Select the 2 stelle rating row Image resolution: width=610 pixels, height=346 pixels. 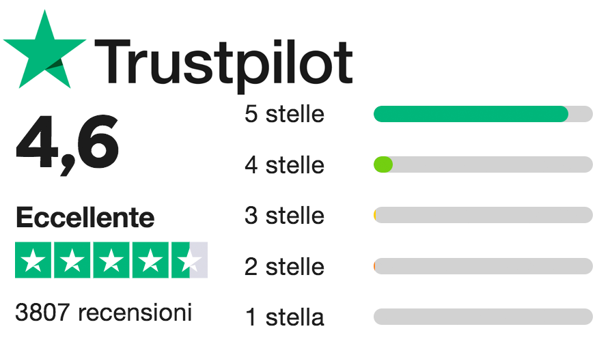coord(284,267)
